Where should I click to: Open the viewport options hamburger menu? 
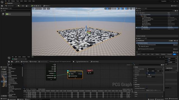click(33, 9)
